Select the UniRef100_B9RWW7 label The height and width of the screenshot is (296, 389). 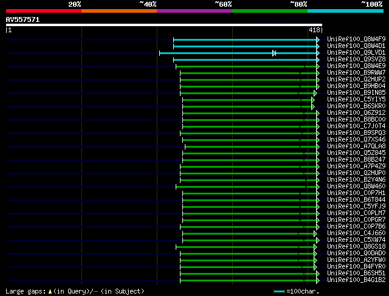356,73
